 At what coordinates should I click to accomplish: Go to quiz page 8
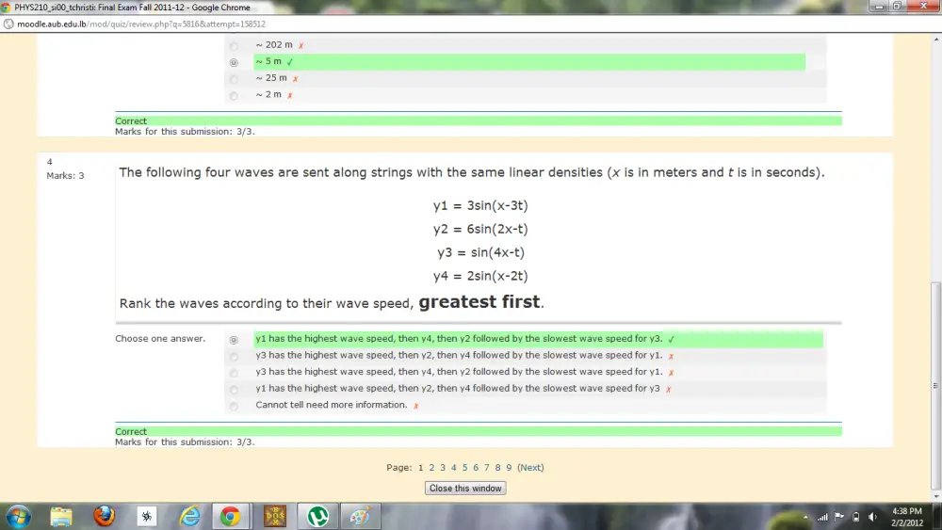497,468
